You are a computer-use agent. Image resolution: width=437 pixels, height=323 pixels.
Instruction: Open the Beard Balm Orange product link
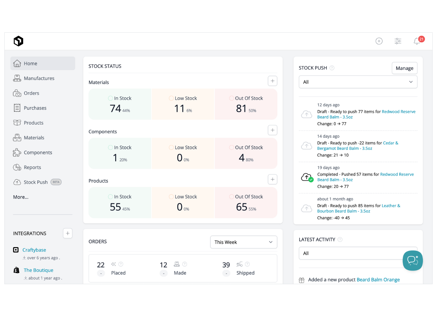click(x=378, y=280)
